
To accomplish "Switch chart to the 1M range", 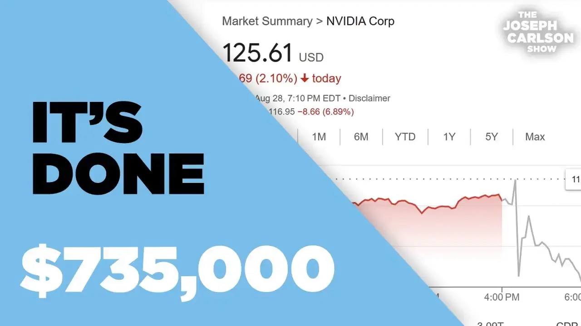I will [319, 137].
